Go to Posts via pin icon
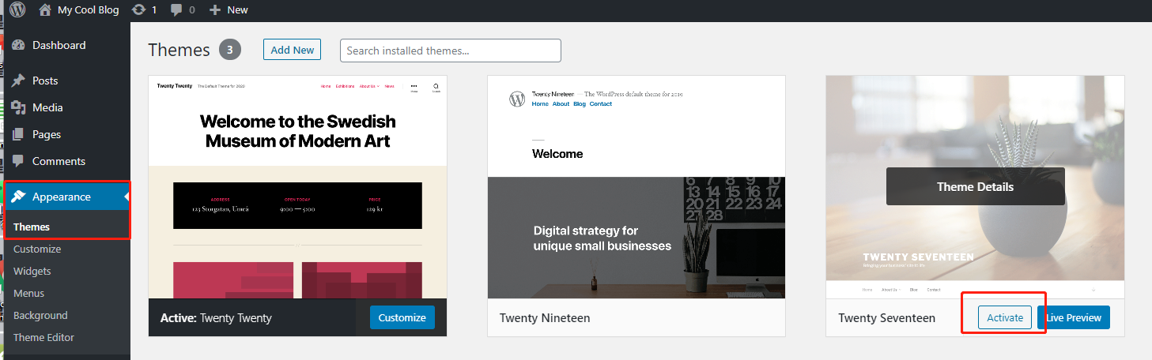 pos(19,81)
